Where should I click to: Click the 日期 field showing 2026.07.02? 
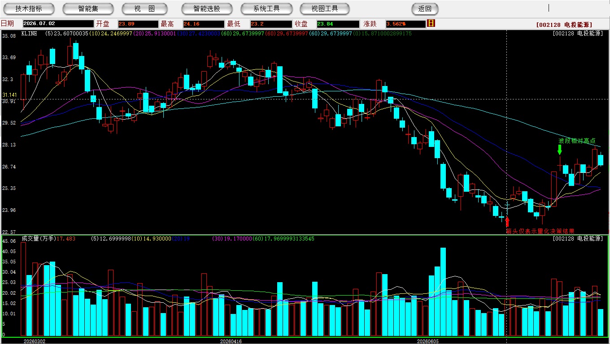(58, 24)
